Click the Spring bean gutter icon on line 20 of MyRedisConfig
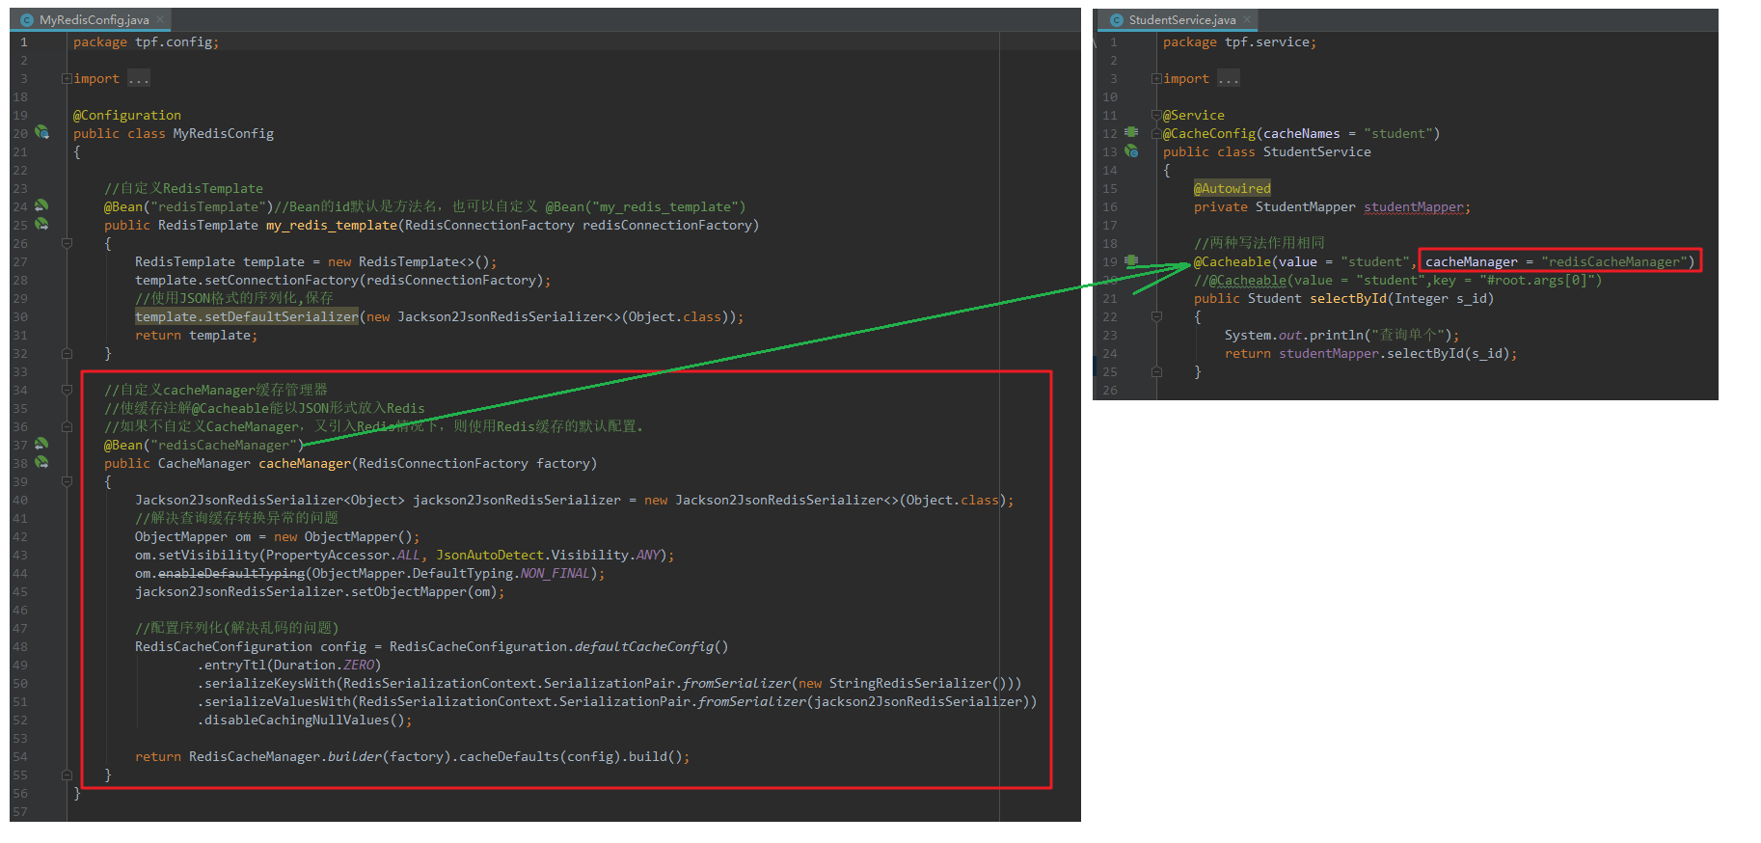1761x843 pixels. (41, 132)
